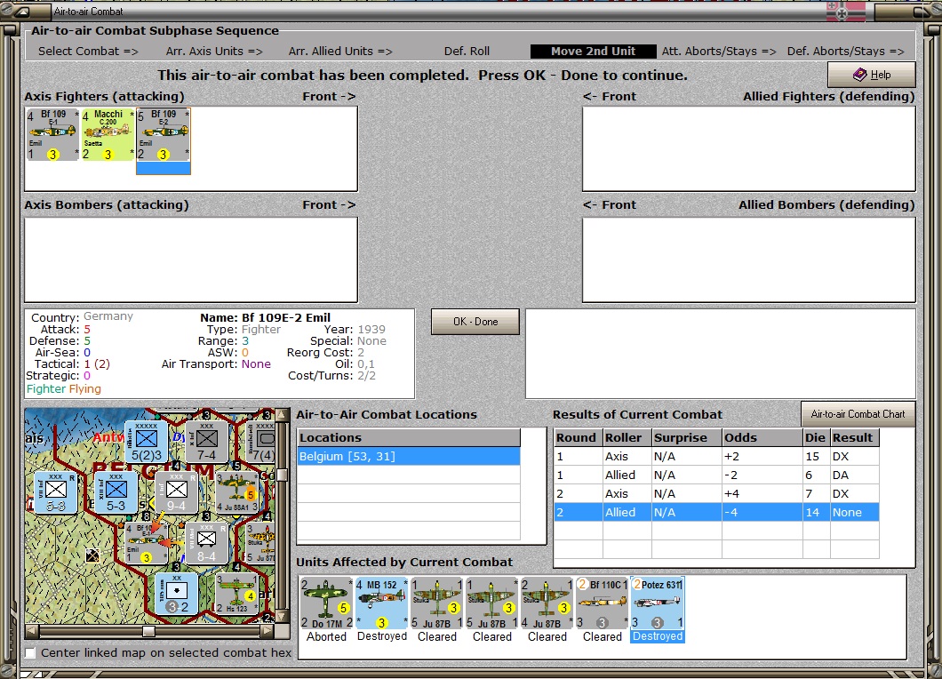Viewport: 942px width, 679px height.
Task: Click the Def. Aborts/Stays subphase step
Action: [x=846, y=51]
